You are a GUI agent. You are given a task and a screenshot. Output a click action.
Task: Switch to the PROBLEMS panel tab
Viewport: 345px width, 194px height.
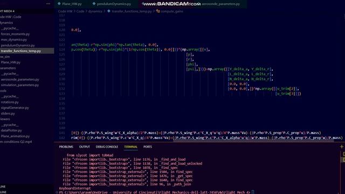click(x=66, y=147)
